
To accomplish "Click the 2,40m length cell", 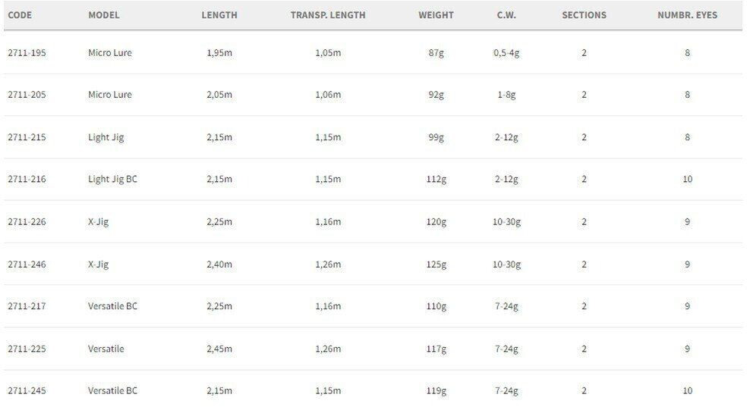I will click(x=219, y=265).
